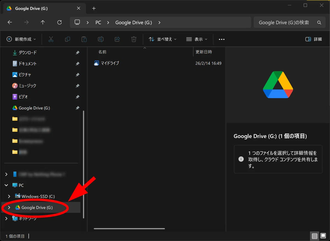Sort by the 更新日時 column header
330x241 pixels.
tap(204, 52)
